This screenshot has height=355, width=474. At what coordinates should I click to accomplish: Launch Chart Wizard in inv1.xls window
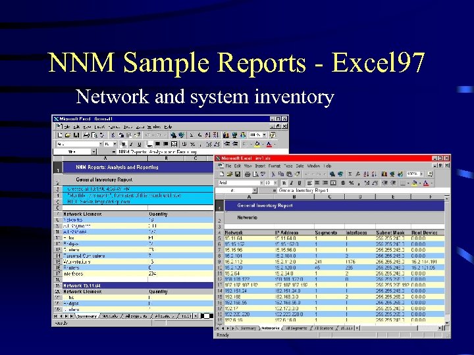click(384, 174)
